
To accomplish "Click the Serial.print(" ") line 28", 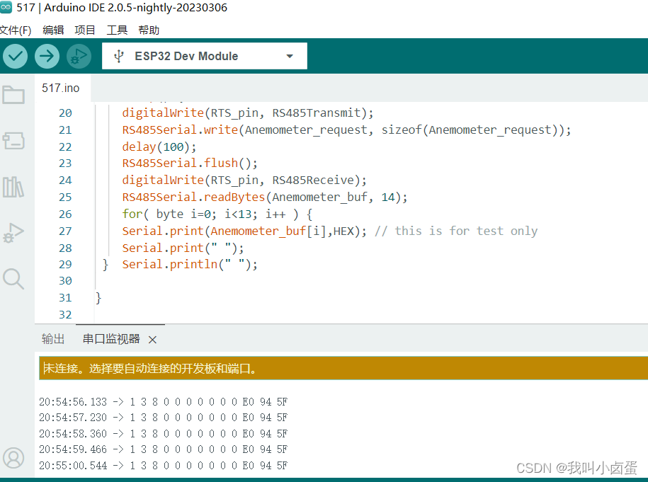I will [183, 248].
